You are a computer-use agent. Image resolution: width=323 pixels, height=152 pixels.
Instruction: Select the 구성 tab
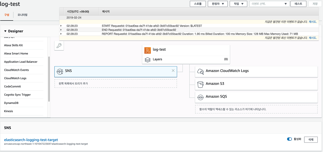click(x=6, y=15)
